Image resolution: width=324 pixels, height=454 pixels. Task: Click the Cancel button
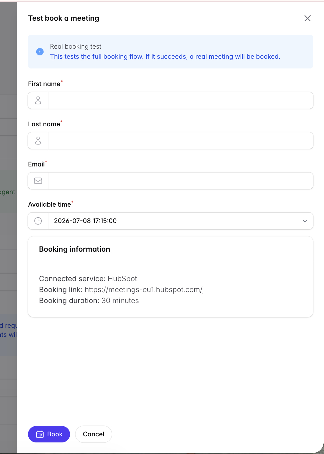pos(93,434)
